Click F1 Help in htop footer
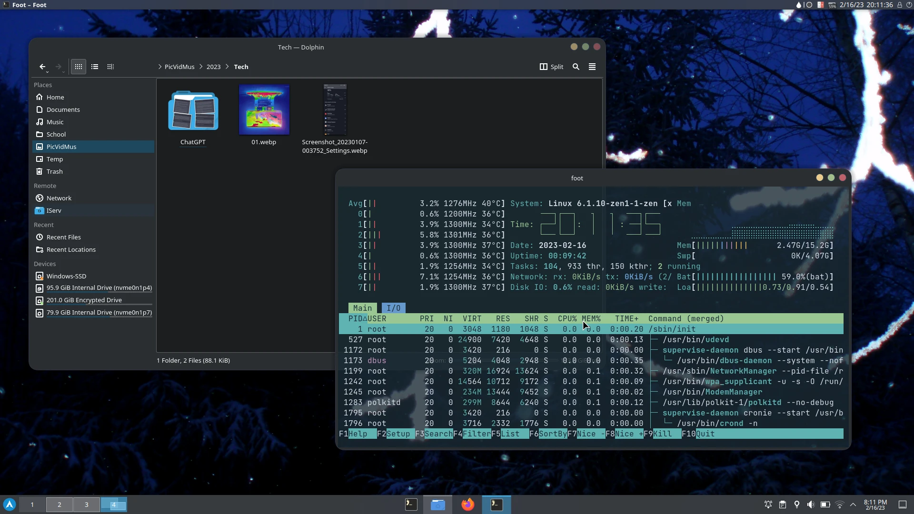This screenshot has height=514, width=914. click(358, 434)
